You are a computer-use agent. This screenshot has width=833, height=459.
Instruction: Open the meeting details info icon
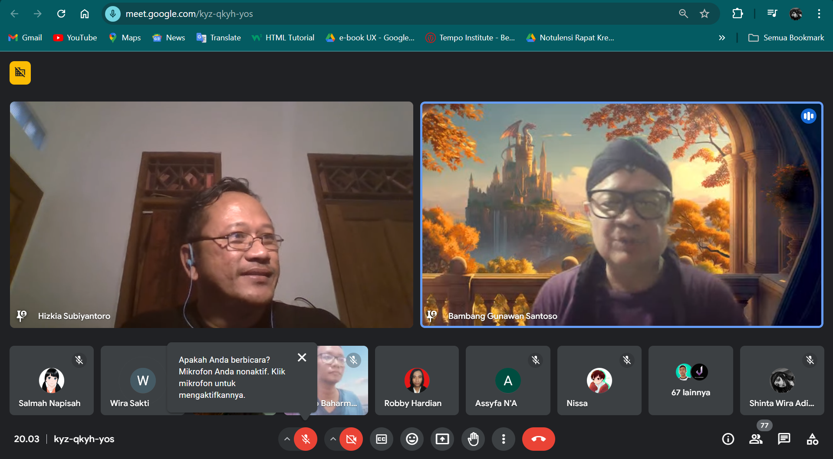pyautogui.click(x=728, y=439)
